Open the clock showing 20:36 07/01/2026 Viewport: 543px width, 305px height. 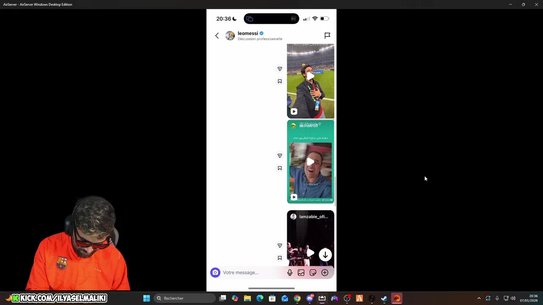coord(529,298)
